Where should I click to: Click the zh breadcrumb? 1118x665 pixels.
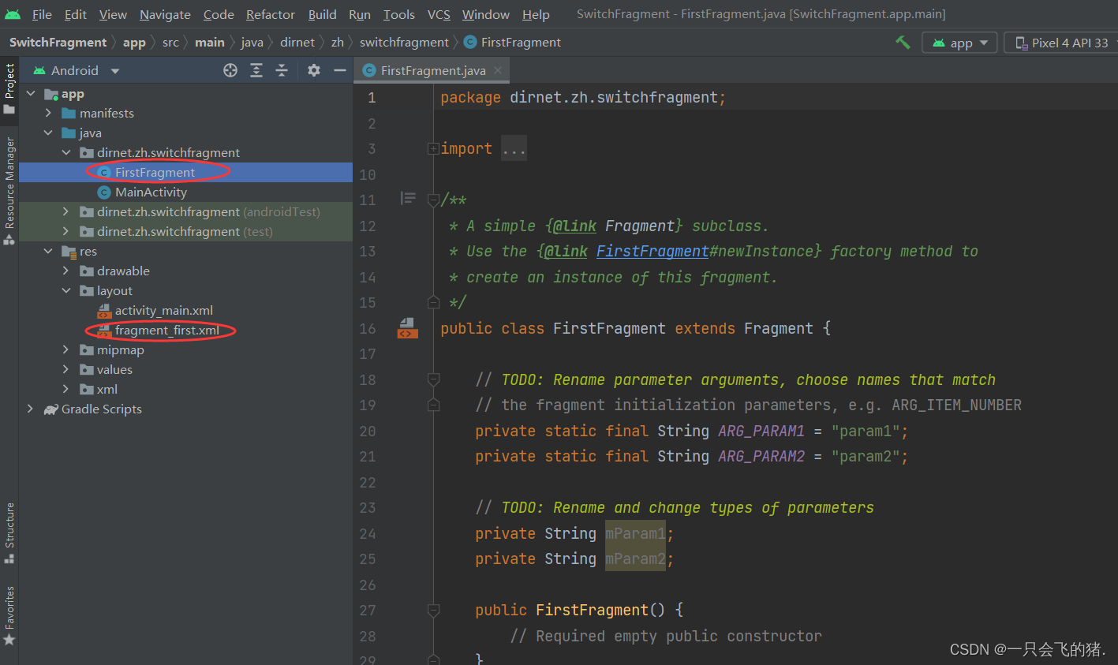tap(338, 43)
